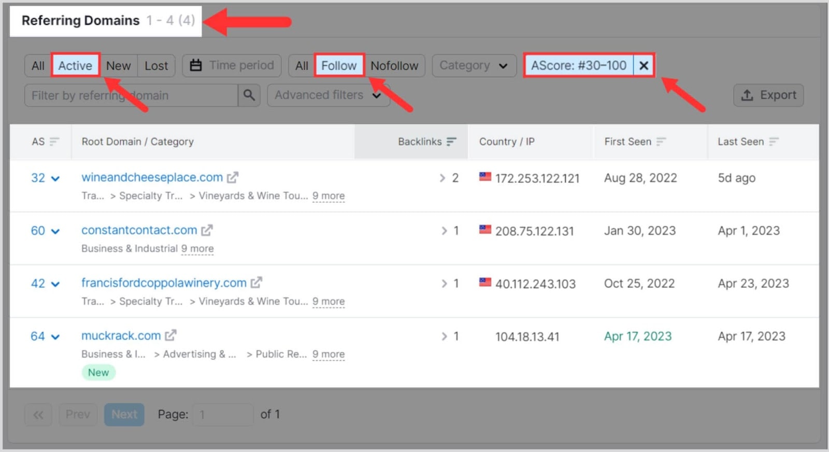829x452 pixels.
Task: Open external link icon for wineandcheeseplace.com
Action: [233, 178]
